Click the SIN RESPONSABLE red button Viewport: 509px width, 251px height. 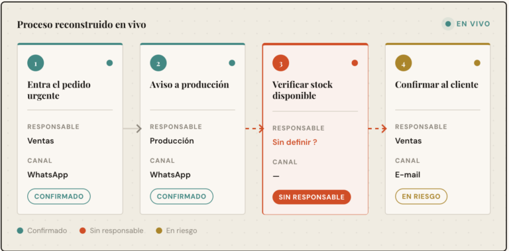(311, 197)
